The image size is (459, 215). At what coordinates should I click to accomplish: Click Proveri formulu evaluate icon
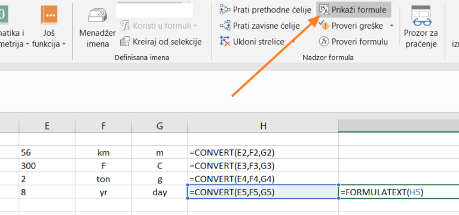324,42
